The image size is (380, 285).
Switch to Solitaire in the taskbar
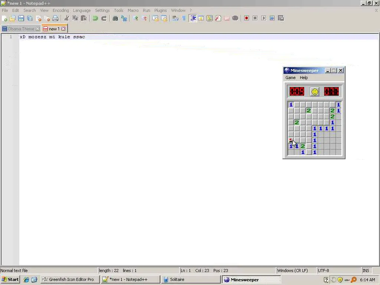[191, 279]
